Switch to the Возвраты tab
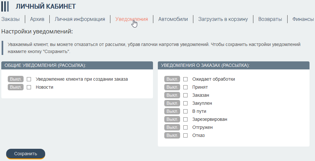The height and width of the screenshot is (161, 315). (x=270, y=19)
